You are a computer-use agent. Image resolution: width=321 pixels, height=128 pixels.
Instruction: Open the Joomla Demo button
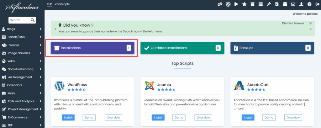179,117
